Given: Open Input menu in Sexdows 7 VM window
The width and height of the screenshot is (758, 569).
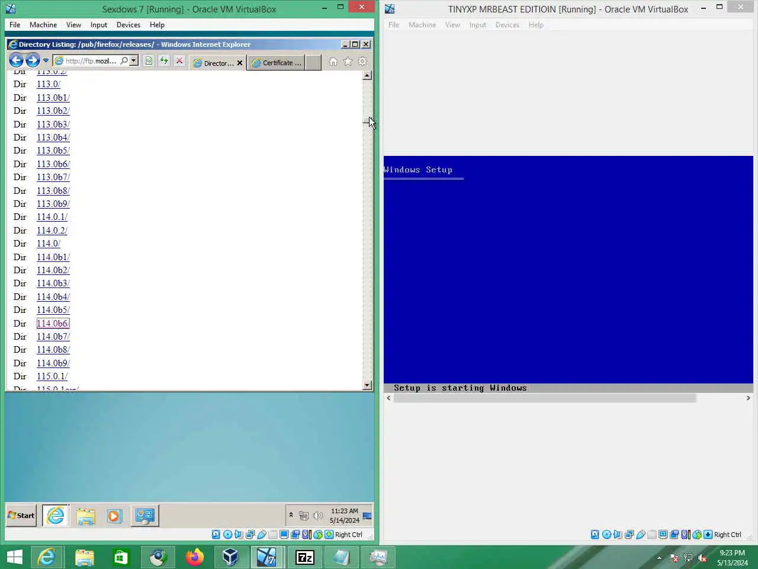Looking at the screenshot, I should (x=99, y=25).
